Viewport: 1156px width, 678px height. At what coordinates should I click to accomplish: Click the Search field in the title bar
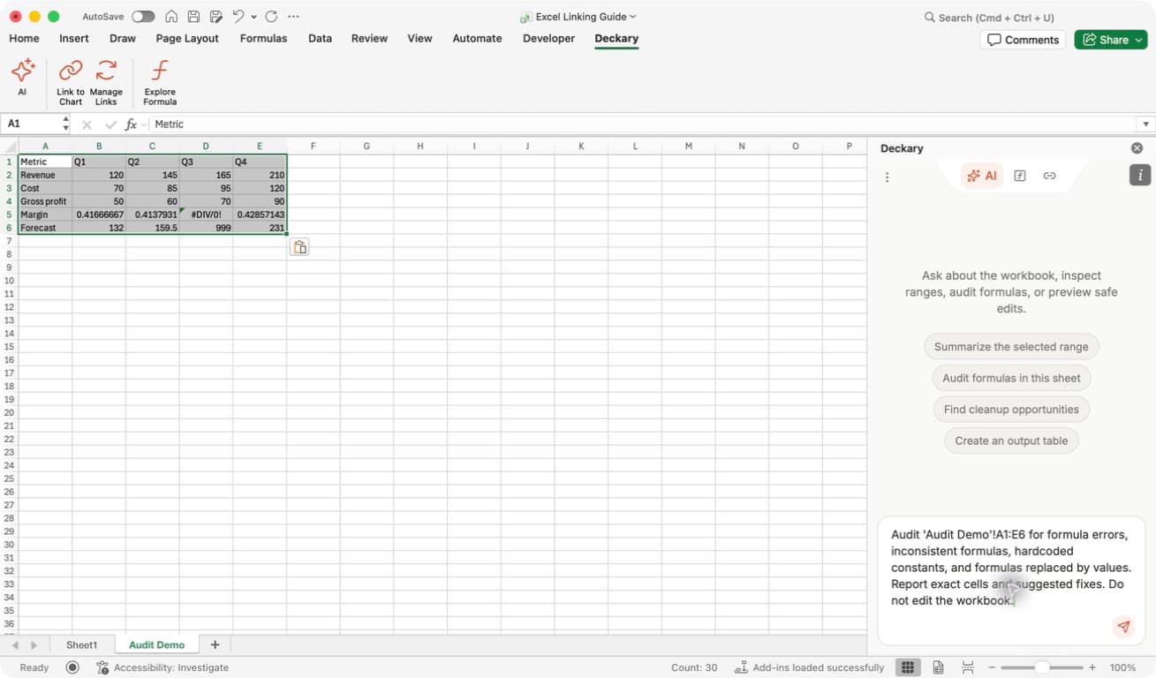coord(989,17)
